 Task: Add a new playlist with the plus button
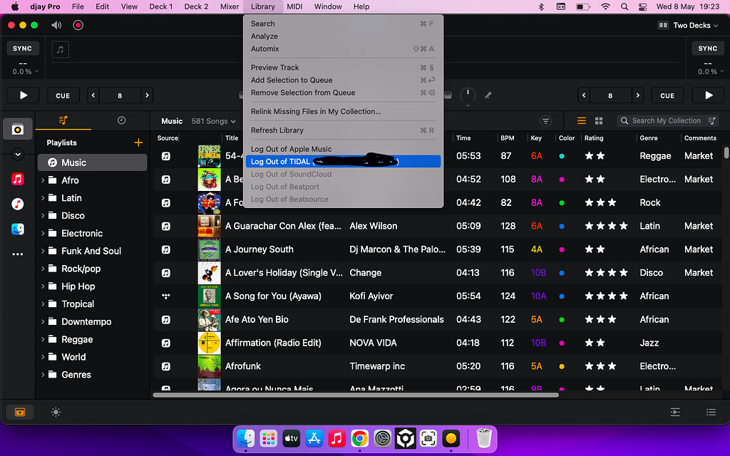coord(138,142)
